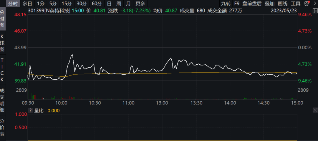The width and height of the screenshot is (318, 141).
Task: Open the 工具 tools menu
Action: [x=296, y=4]
